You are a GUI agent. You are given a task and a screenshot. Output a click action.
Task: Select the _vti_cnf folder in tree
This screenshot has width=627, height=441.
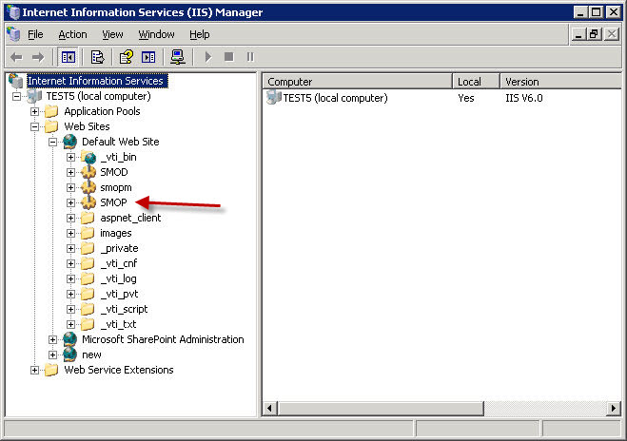119,263
